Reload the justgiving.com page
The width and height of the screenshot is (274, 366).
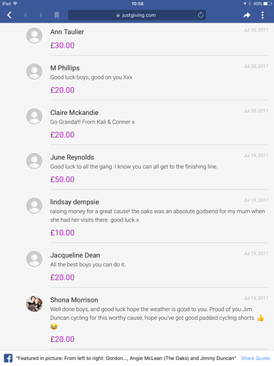point(200,15)
